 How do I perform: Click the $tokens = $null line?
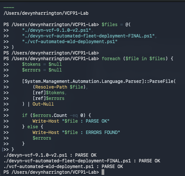point(42,64)
